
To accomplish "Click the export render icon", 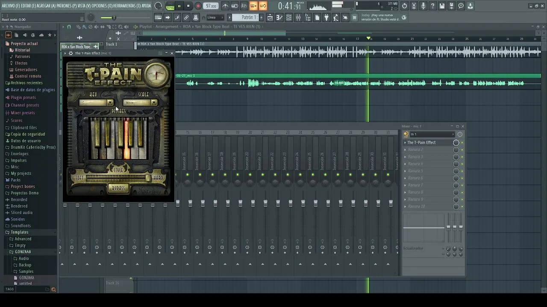I will click(451, 6).
